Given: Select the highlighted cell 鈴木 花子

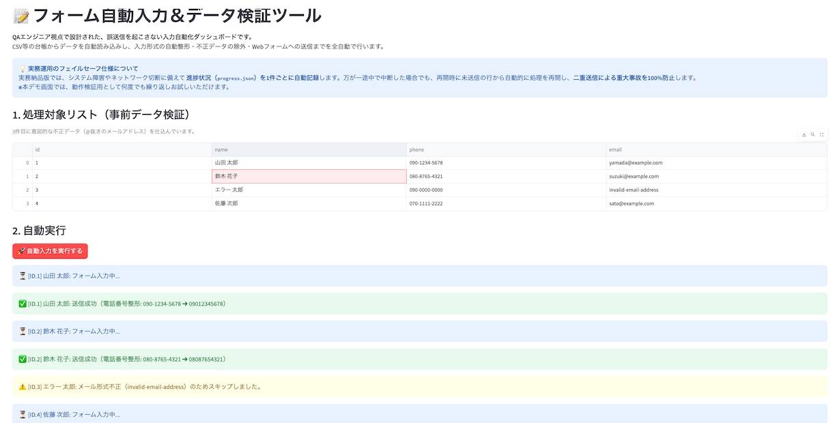Looking at the screenshot, I should click(x=309, y=176).
